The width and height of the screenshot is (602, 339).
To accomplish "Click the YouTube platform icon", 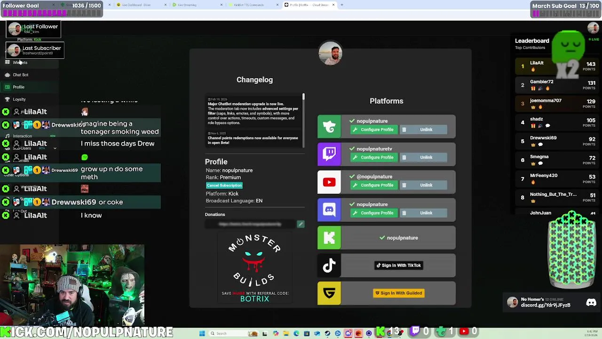I will click(x=329, y=182).
